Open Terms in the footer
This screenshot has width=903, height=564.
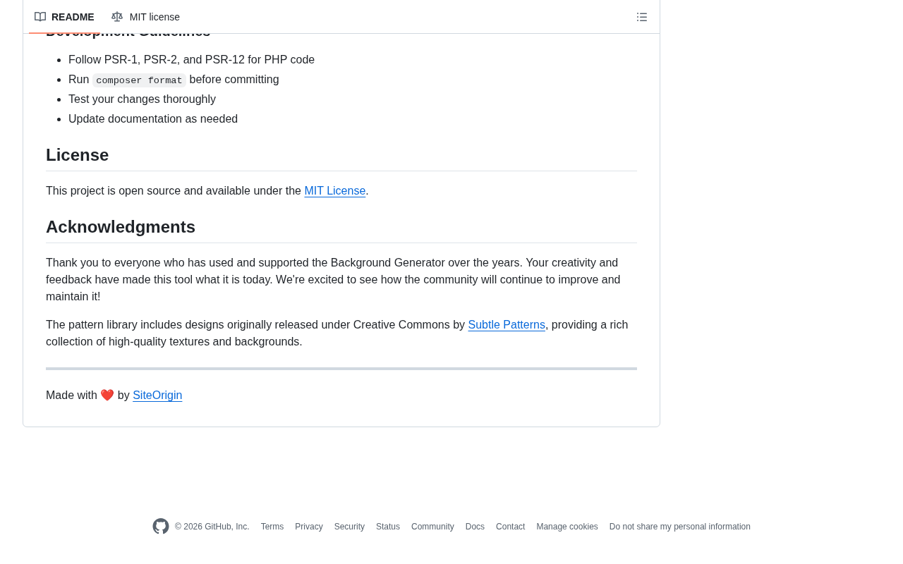[272, 527]
